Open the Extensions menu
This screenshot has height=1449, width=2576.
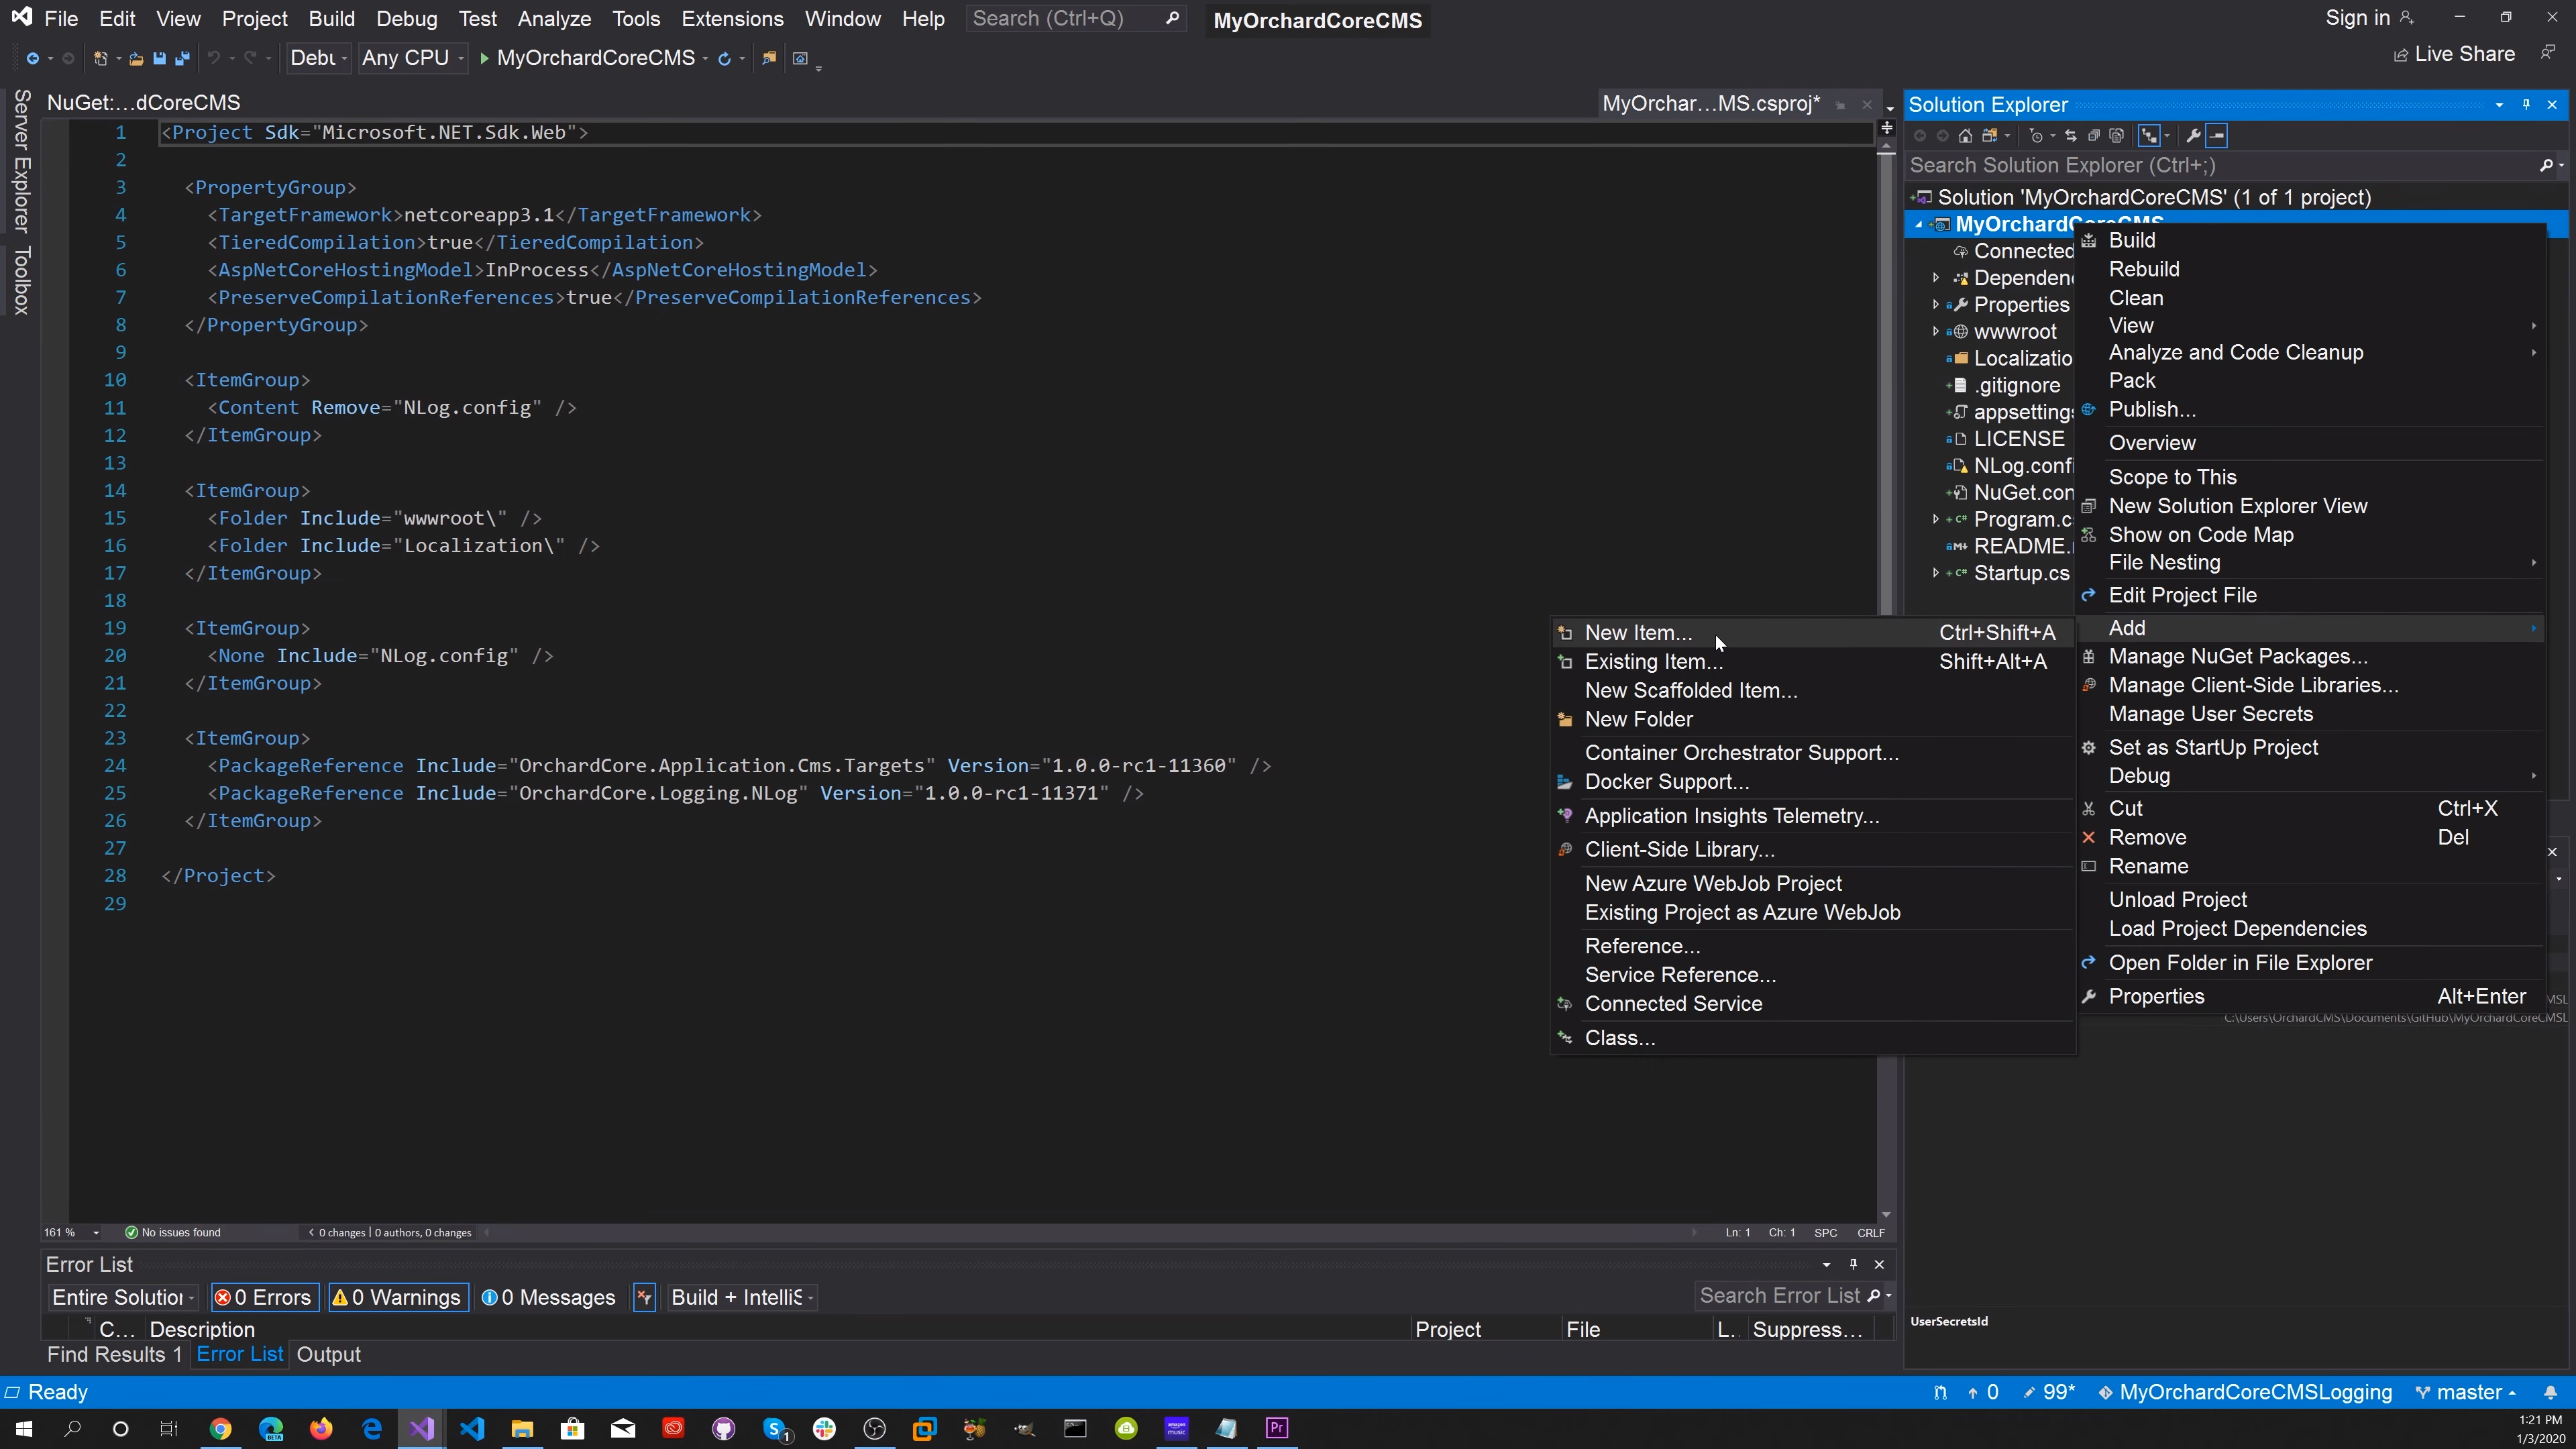pyautogui.click(x=732, y=19)
